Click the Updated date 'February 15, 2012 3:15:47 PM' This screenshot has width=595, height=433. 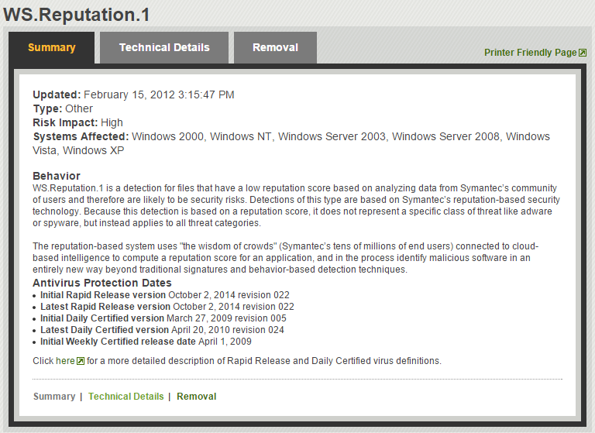(159, 95)
